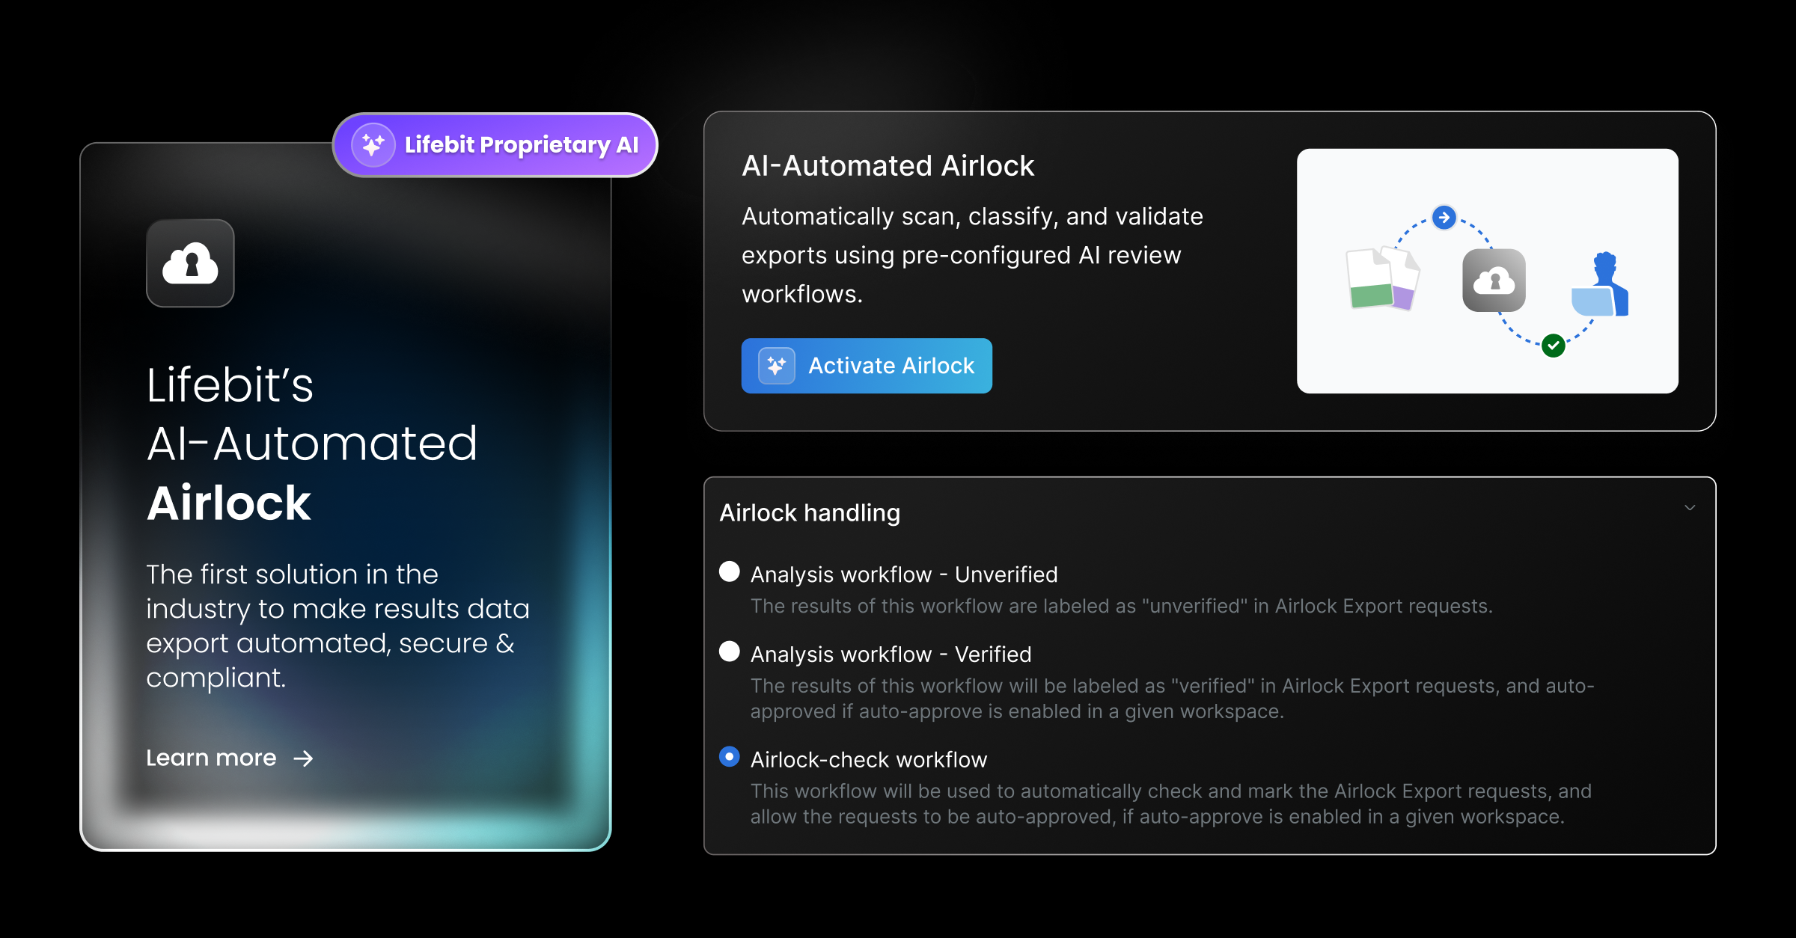This screenshot has width=1796, height=938.
Task: Click the green checkmark circle in the diagram
Action: pyautogui.click(x=1554, y=346)
